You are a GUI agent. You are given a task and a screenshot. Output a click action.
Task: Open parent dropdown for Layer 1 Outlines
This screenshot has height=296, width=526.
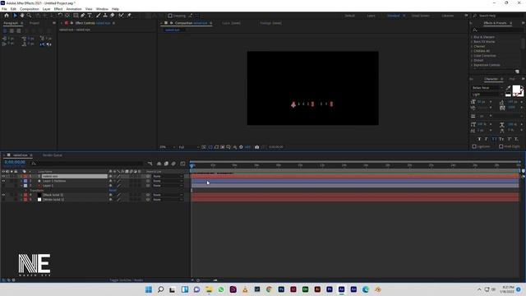tap(168, 181)
